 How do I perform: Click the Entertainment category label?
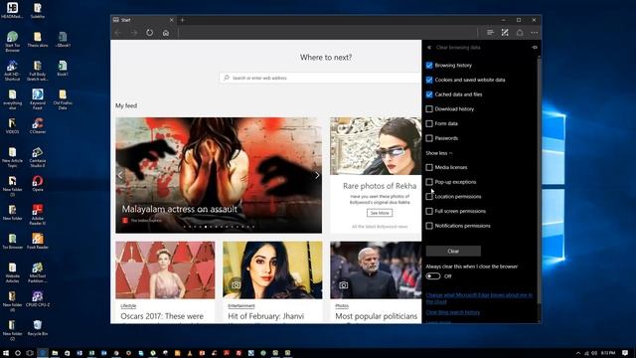[x=241, y=305]
